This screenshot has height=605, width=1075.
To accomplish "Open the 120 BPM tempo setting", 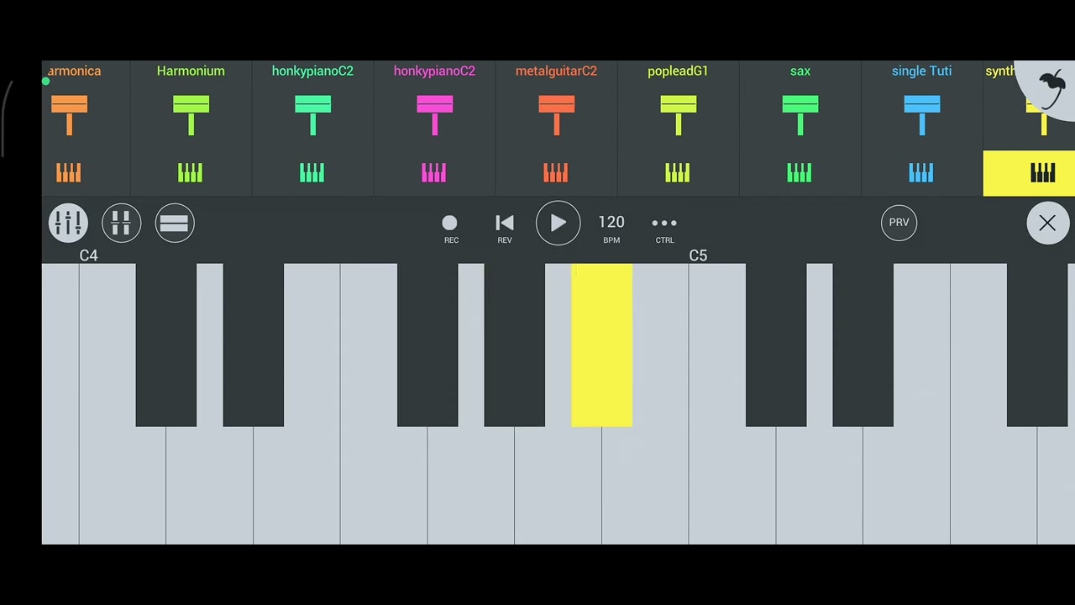I will point(611,228).
